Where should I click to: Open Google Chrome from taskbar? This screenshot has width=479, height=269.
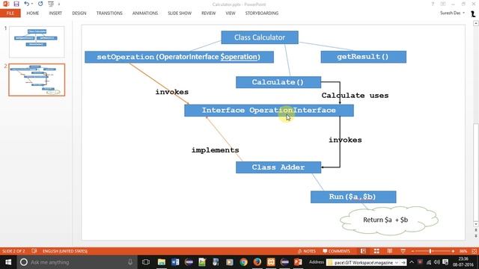[243, 262]
